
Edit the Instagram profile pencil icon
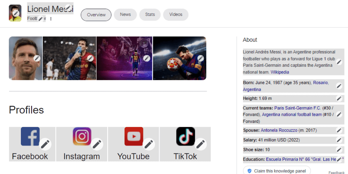(97, 144)
